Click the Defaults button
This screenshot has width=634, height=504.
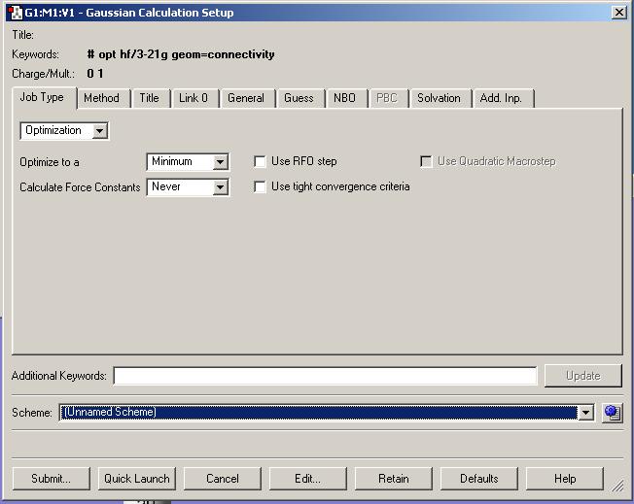point(479,479)
